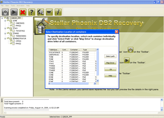Screen dimensions: 164x118
Task: Click the 'i' About information toolbar icon
Action: [58, 12]
